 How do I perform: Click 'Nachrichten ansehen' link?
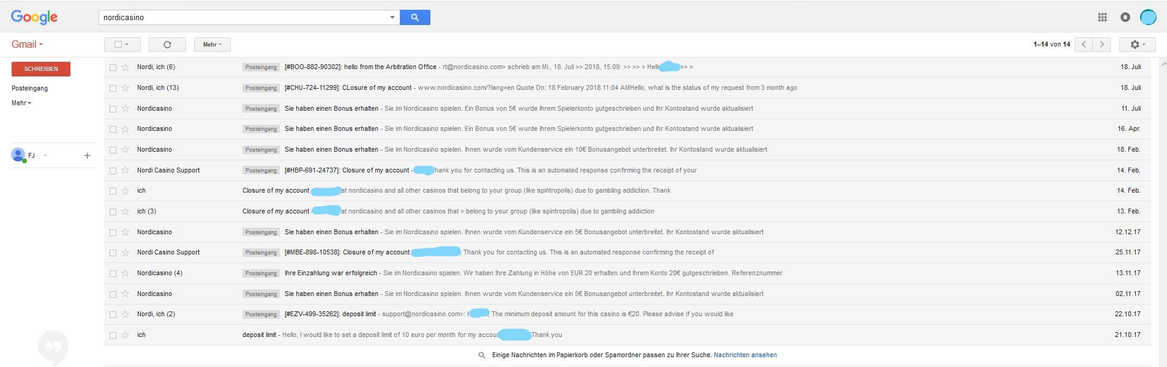pos(745,355)
